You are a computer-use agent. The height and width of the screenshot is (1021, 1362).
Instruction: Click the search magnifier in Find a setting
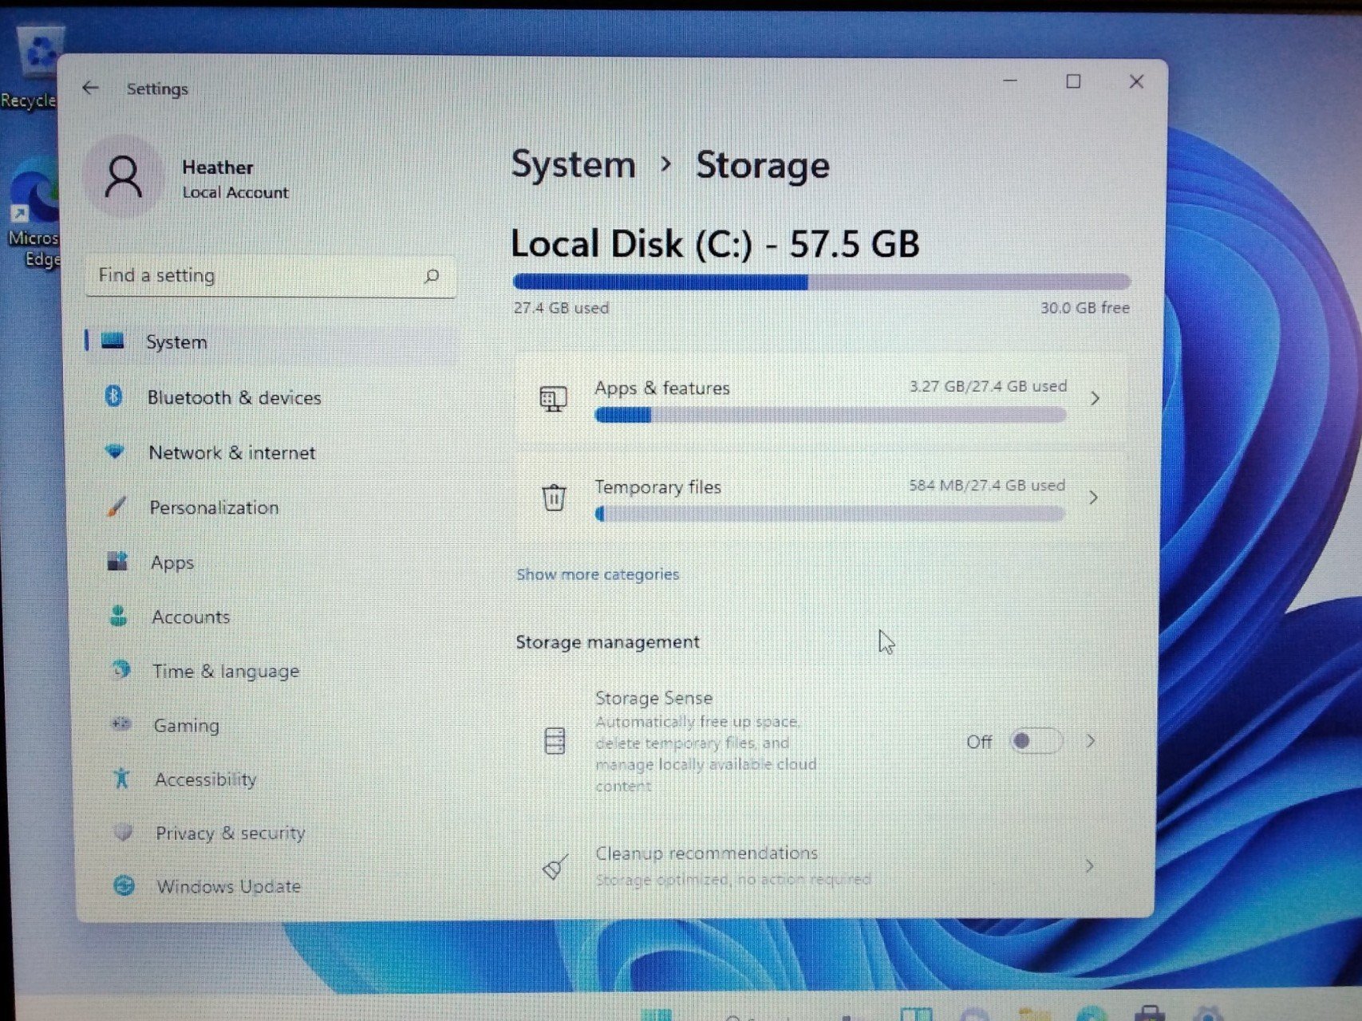point(432,276)
